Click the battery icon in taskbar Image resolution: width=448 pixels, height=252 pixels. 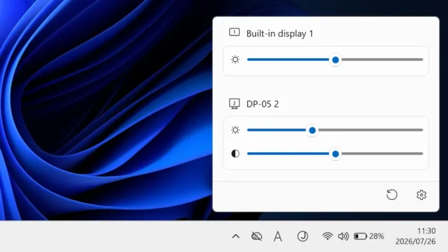pyautogui.click(x=360, y=236)
